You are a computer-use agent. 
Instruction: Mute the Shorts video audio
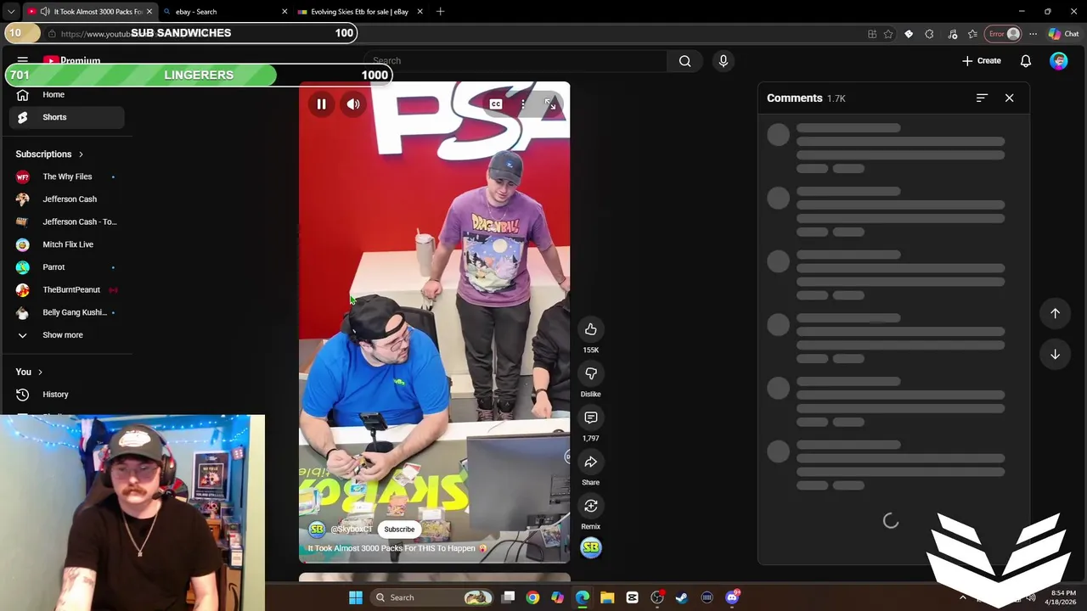pos(353,104)
